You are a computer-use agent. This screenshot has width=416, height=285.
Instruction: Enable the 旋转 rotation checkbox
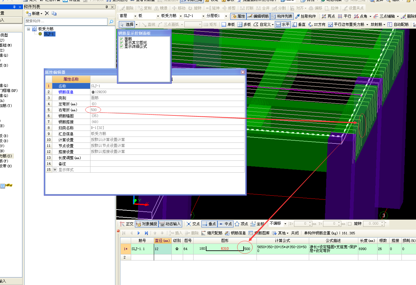350,224
